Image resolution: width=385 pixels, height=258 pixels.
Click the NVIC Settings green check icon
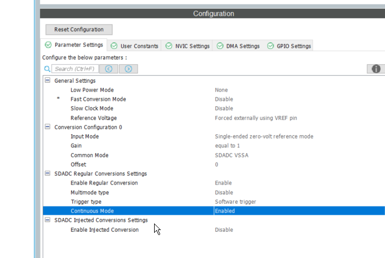click(168, 46)
